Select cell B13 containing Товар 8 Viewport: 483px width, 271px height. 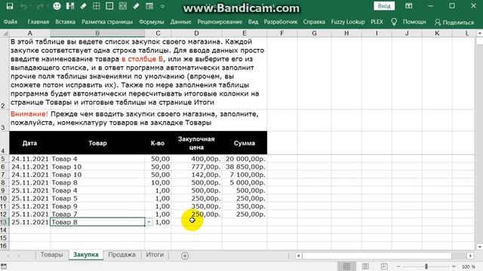tap(97, 222)
